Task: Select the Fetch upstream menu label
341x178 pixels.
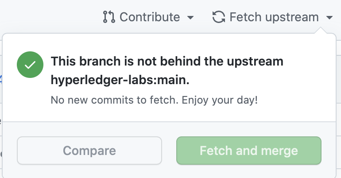Action: (x=274, y=17)
